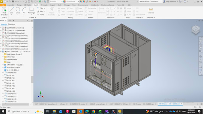Expand the Relationships folder node

[3, 57]
